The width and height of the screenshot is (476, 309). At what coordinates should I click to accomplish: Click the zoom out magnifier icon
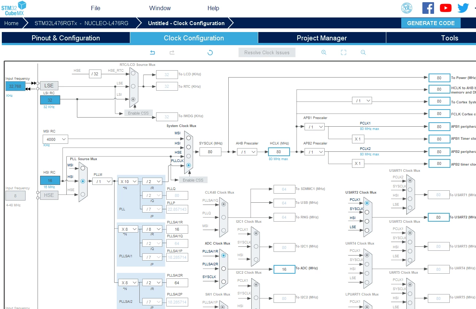[363, 52]
